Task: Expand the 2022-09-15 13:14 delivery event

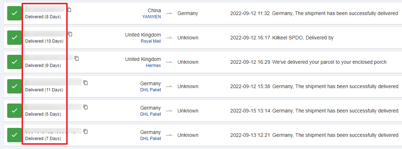Action: tap(314, 111)
